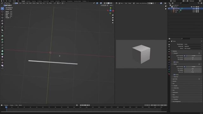
Task: Toggle the camera view icon in viewport
Action: 113,20
